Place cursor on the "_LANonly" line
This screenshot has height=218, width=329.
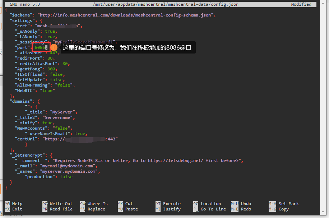coord(36,37)
